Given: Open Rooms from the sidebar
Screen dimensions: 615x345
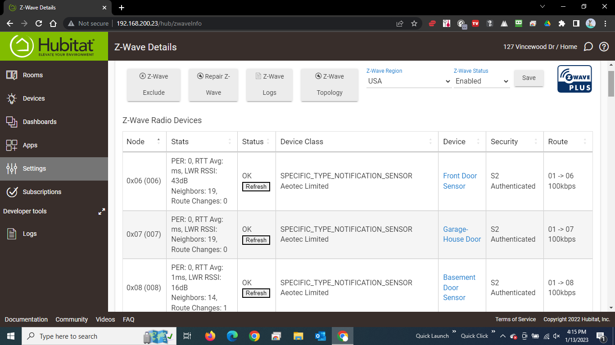Looking at the screenshot, I should pos(54,75).
